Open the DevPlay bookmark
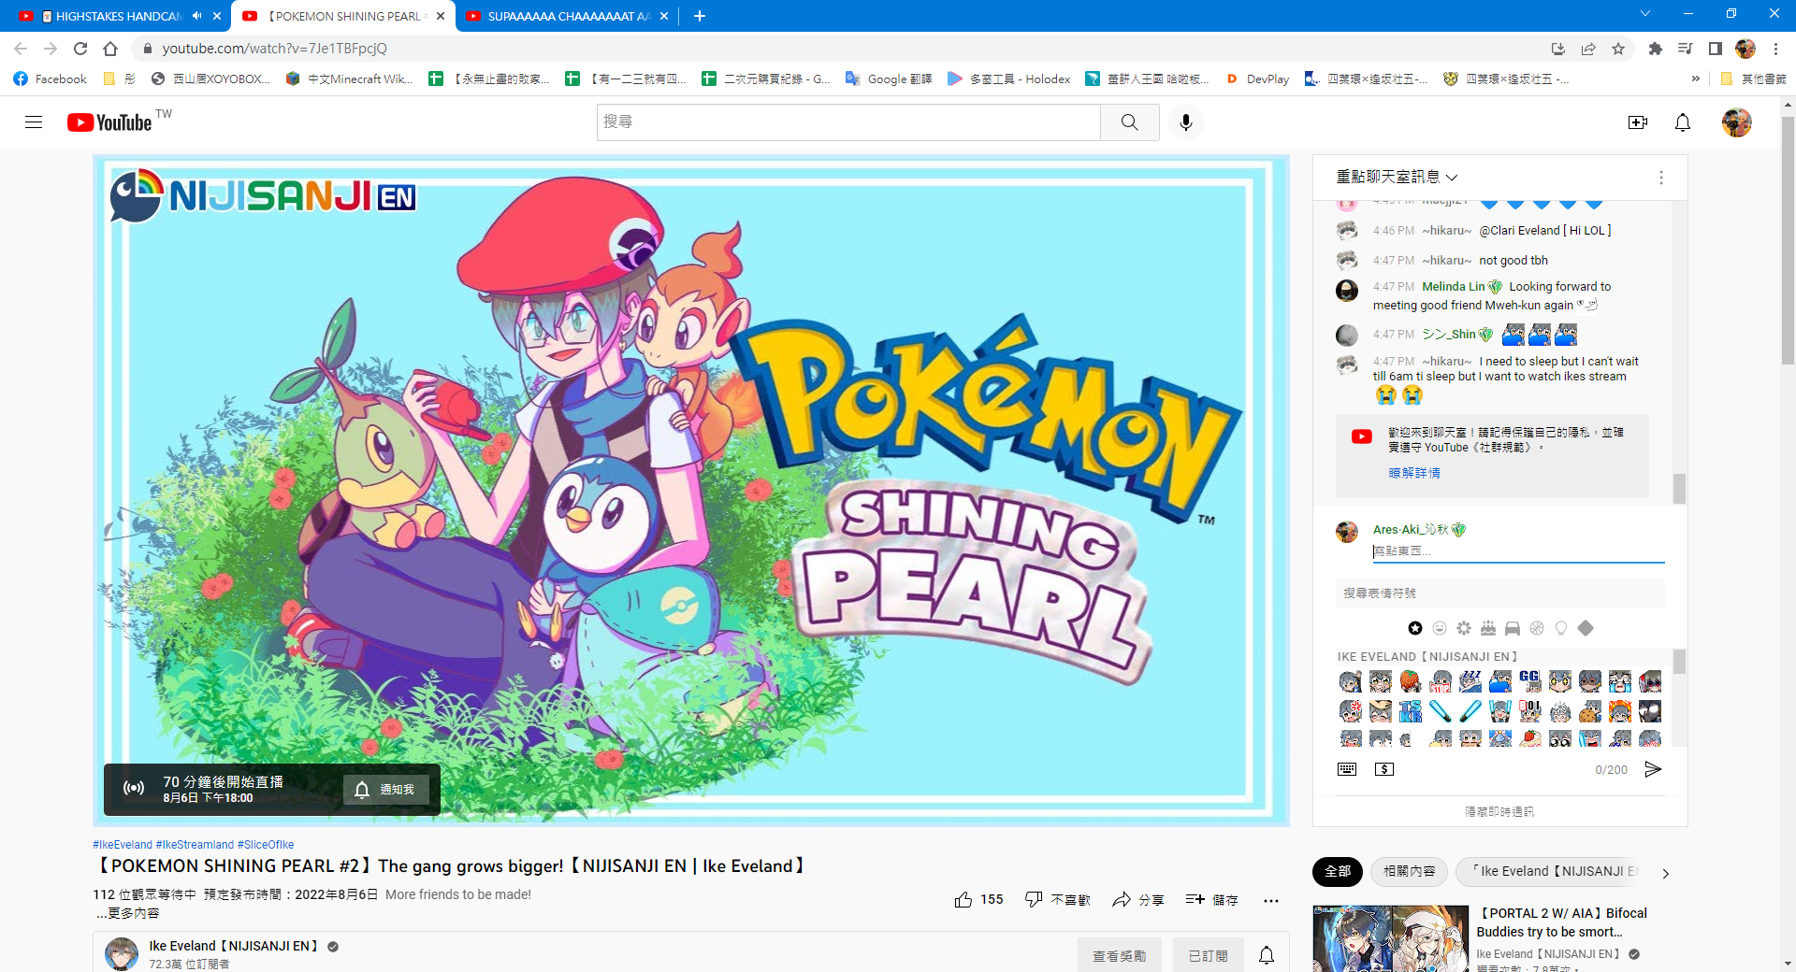1796x972 pixels. click(1257, 79)
